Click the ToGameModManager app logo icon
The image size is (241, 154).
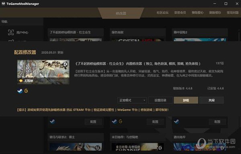[3, 4]
